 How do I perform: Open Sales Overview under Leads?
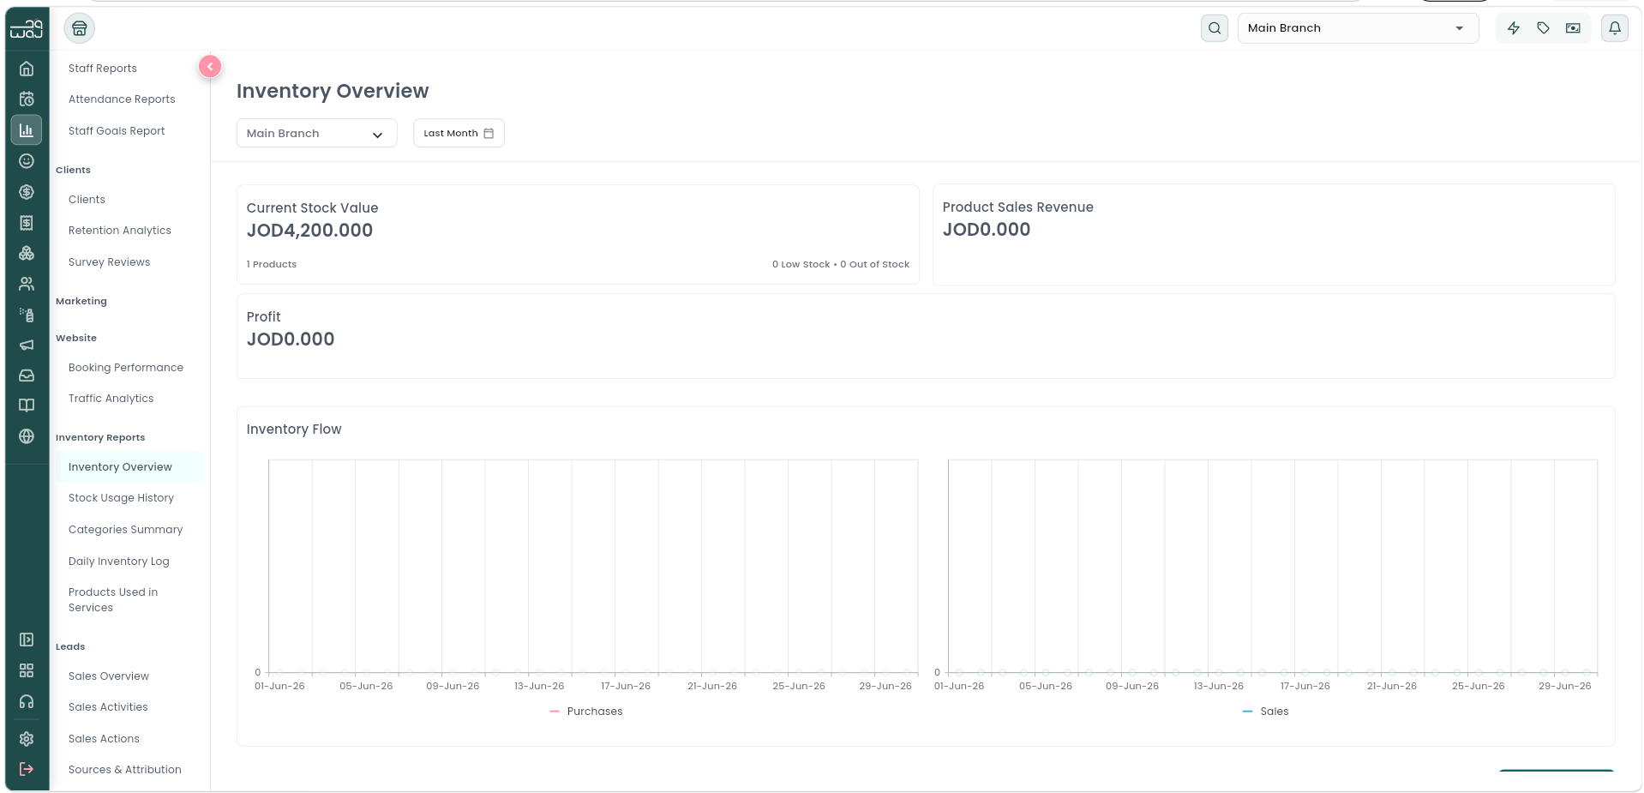[109, 676]
